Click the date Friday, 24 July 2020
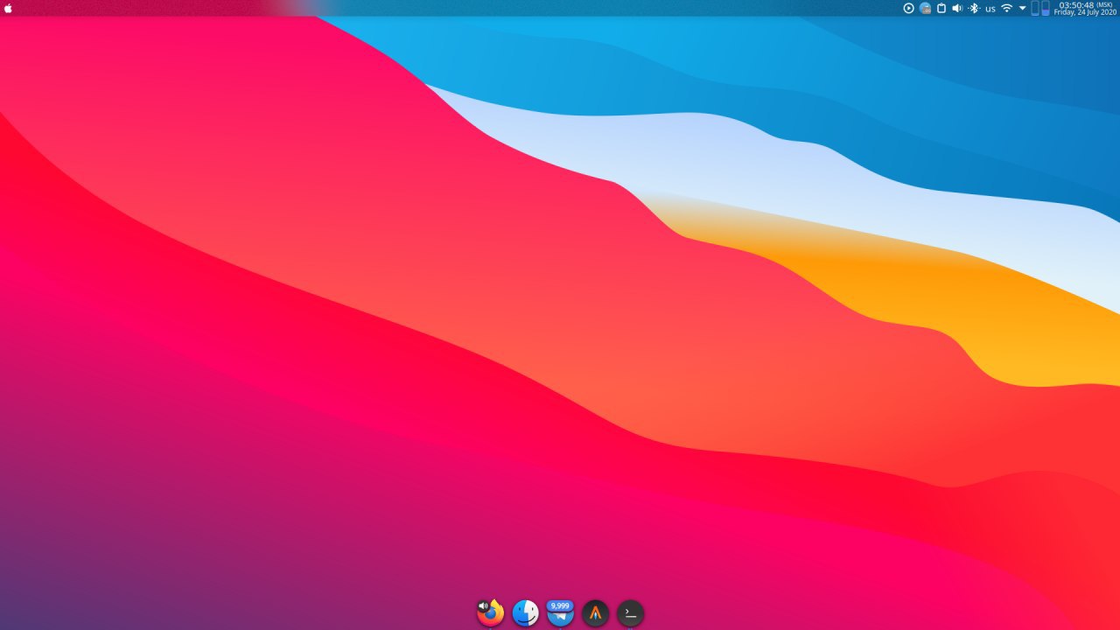1120x630 pixels. [1086, 12]
